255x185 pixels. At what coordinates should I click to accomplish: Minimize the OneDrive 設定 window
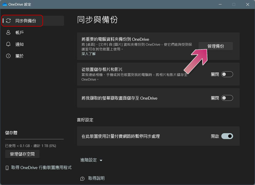coord(220,4)
